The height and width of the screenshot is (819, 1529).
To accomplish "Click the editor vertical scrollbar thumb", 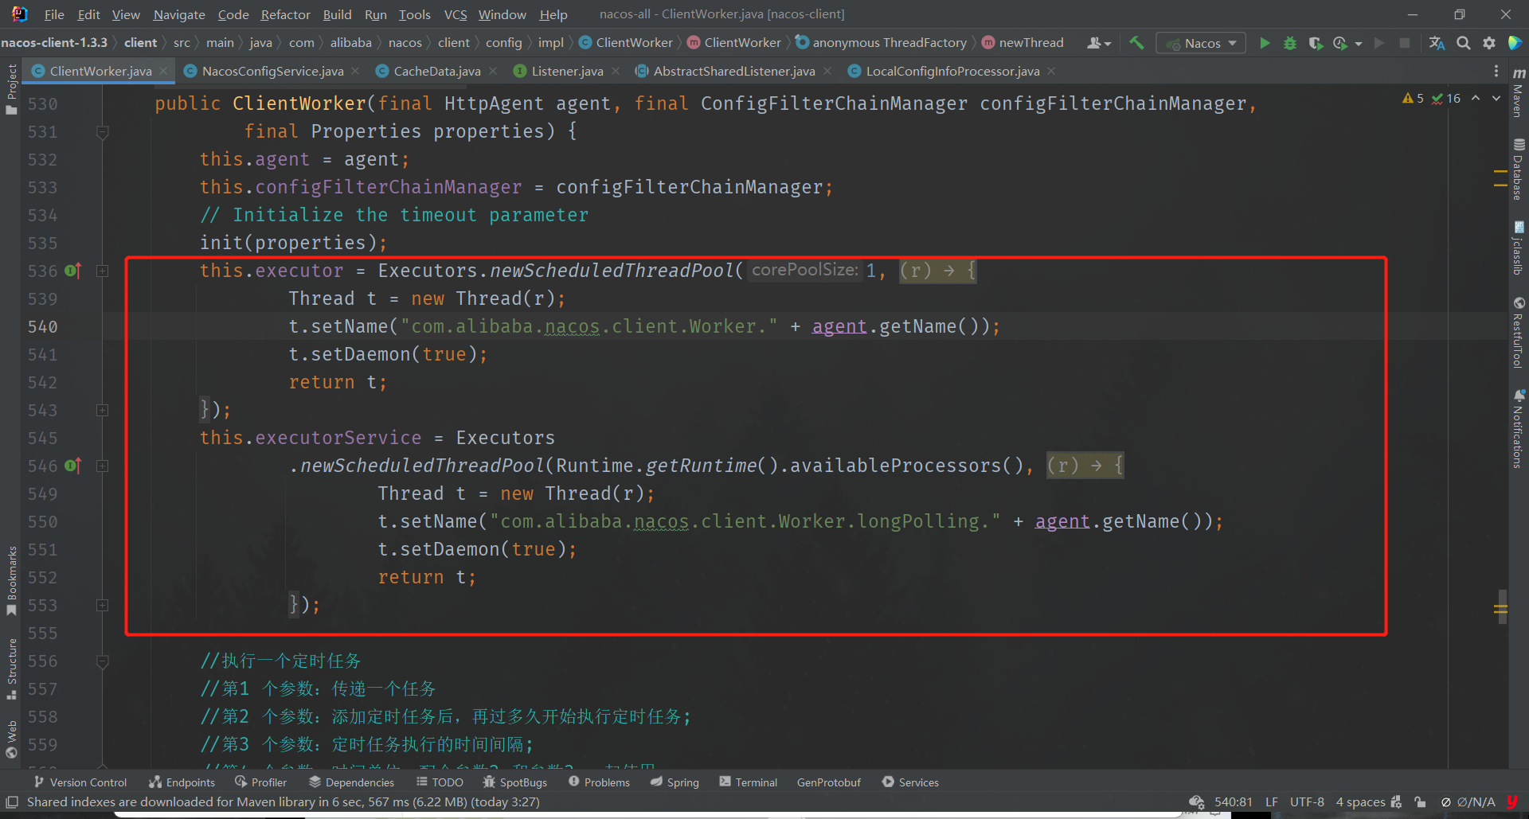I will [1502, 606].
